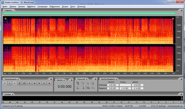Open the Файл menu
185x109 pixels.
point(5,6)
